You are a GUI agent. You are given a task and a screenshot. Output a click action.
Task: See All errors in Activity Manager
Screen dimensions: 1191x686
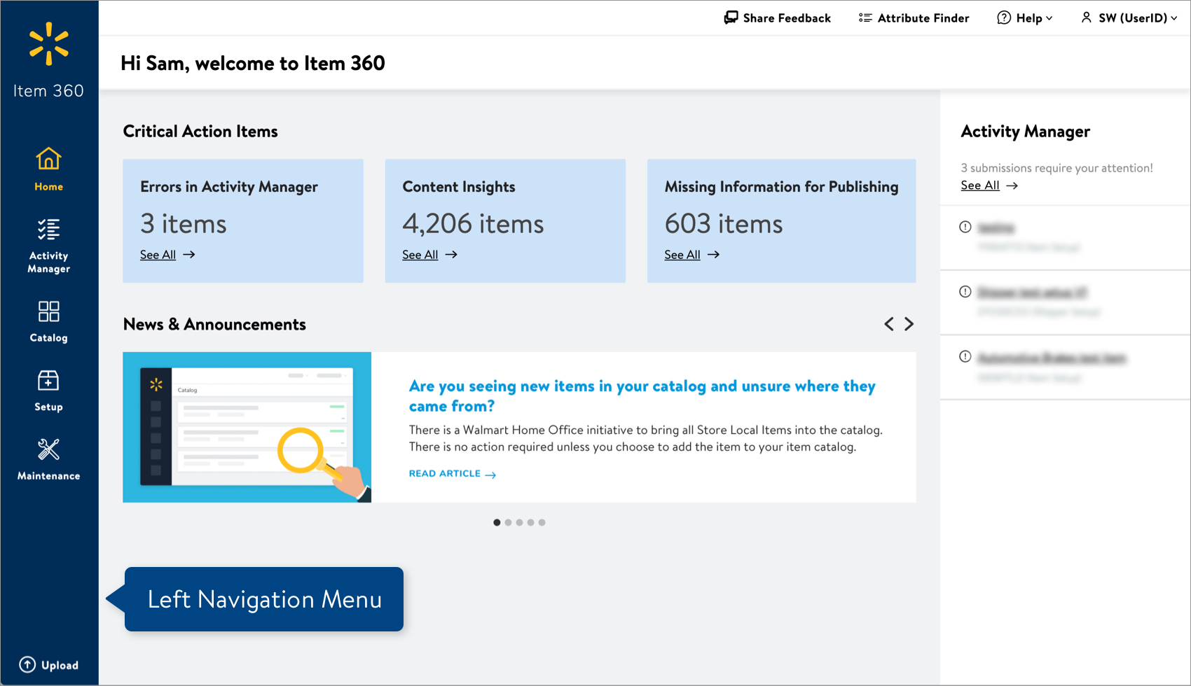158,255
